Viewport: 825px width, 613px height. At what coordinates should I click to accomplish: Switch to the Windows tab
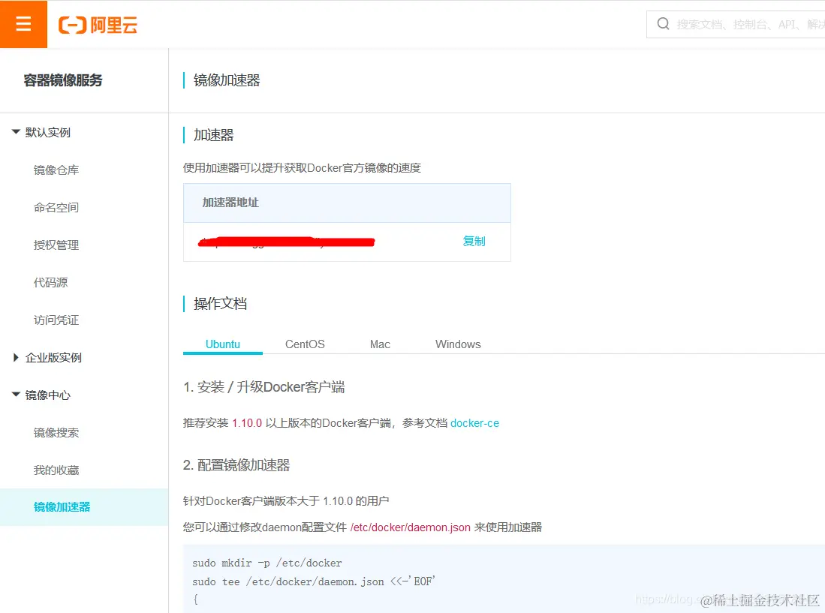pyautogui.click(x=458, y=344)
